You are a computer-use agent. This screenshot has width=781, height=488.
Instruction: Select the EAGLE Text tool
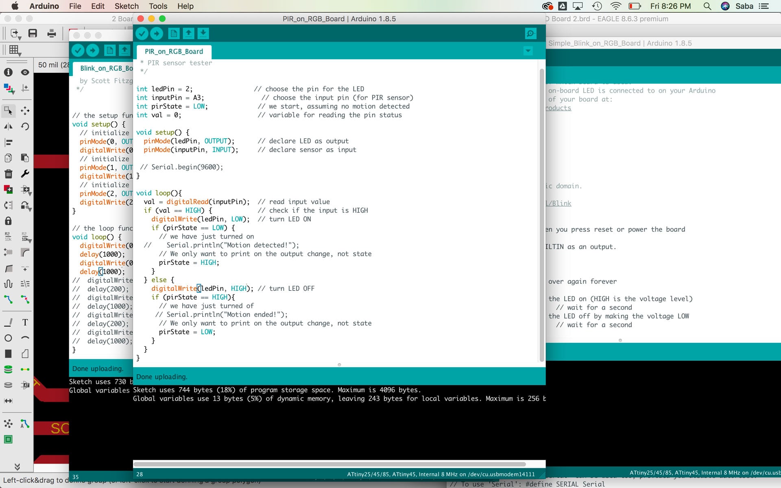(x=25, y=322)
